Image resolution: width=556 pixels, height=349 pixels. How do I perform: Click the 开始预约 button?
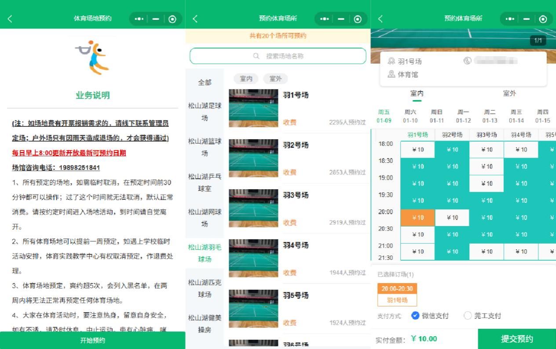pyautogui.click(x=92, y=340)
